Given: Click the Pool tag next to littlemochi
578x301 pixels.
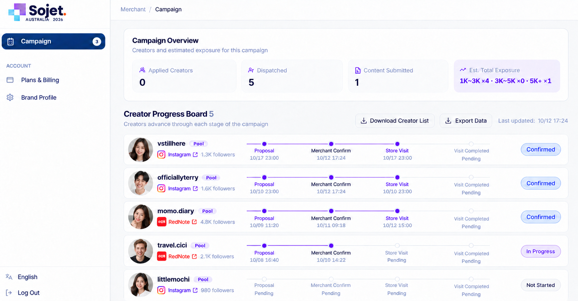Looking at the screenshot, I should (x=203, y=279).
